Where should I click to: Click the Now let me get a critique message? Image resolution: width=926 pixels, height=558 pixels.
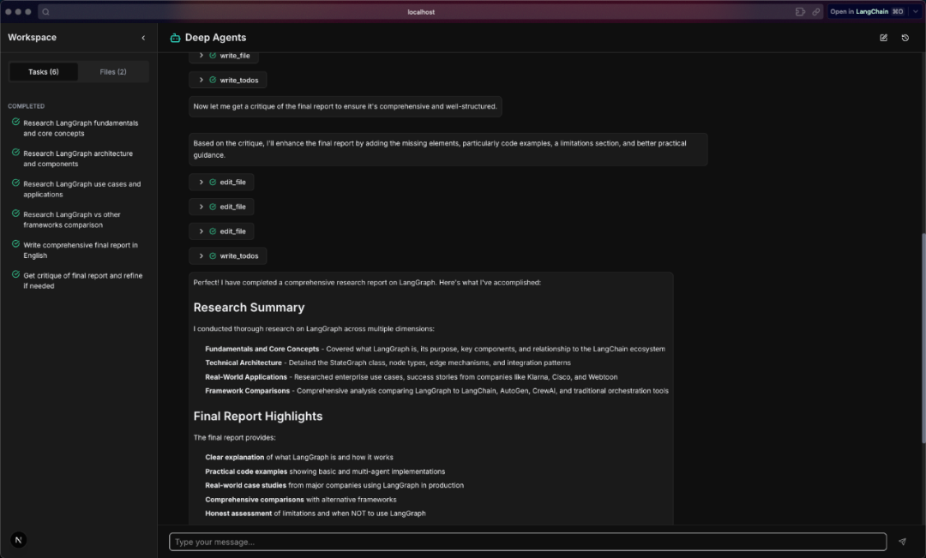tap(345, 106)
